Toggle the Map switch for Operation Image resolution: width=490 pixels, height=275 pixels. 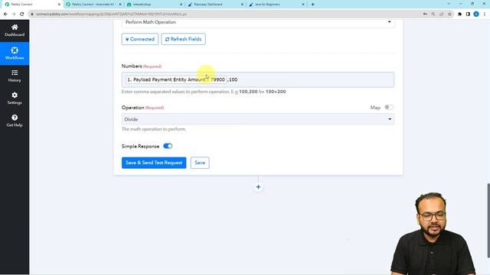point(388,107)
